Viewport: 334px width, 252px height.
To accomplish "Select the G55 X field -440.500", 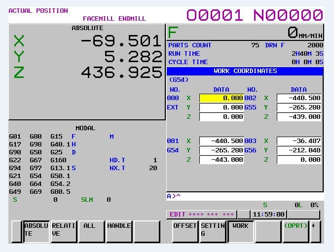I will click(x=299, y=98).
